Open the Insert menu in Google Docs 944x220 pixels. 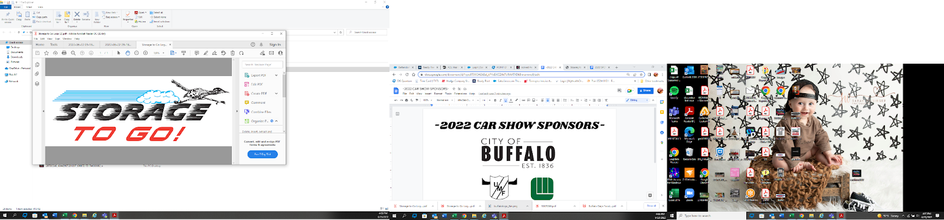point(428,93)
